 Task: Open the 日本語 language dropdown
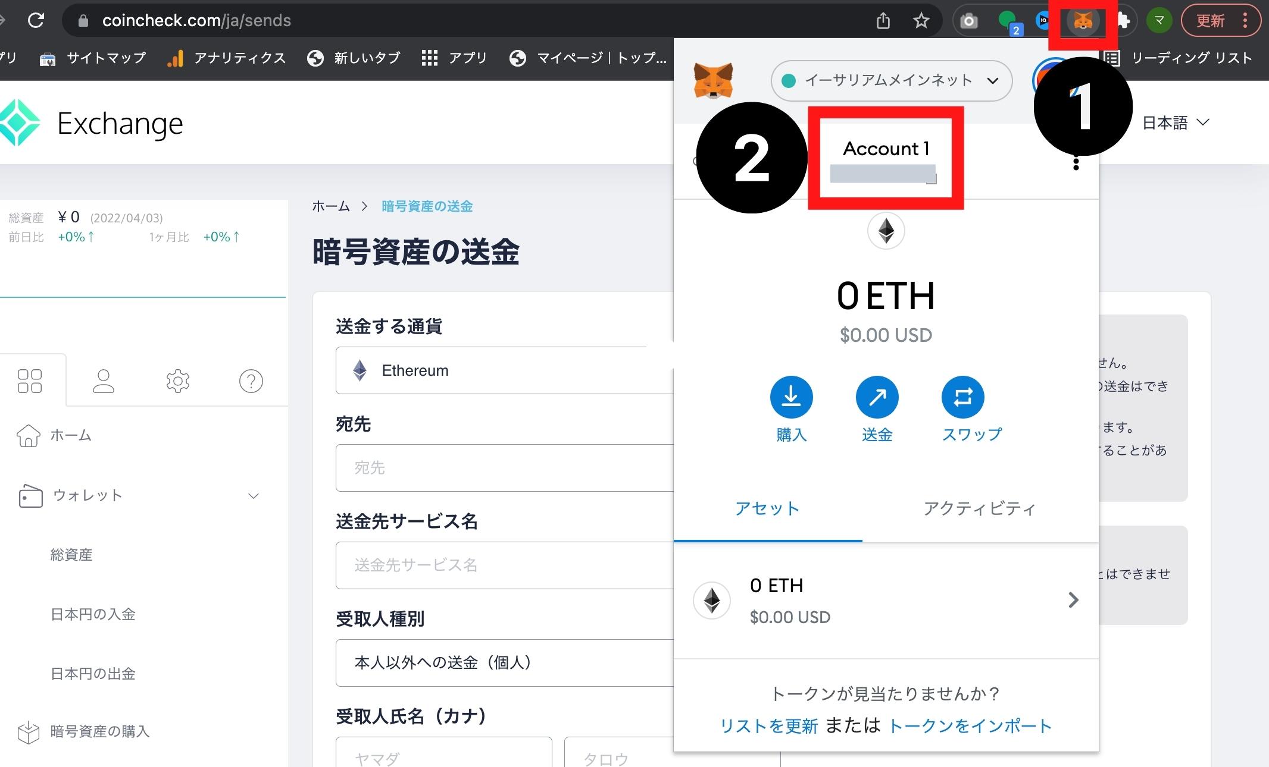click(1176, 122)
